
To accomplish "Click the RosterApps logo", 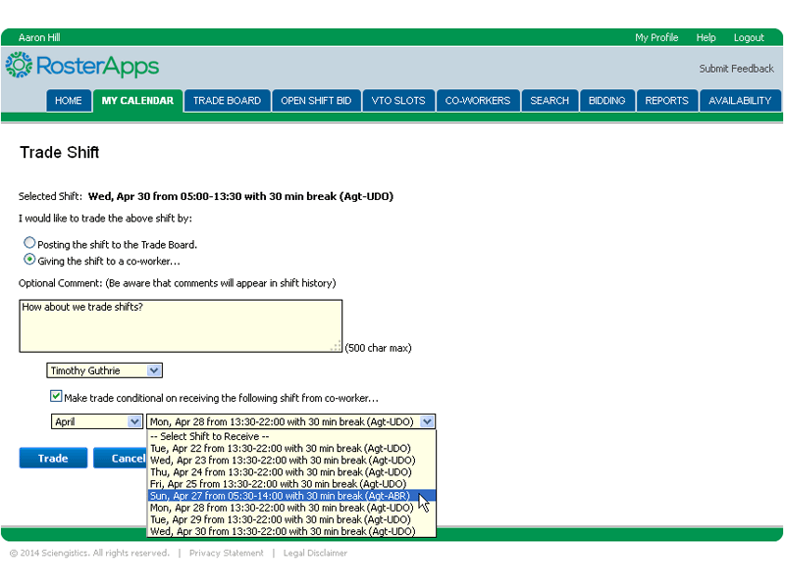I will (81, 66).
